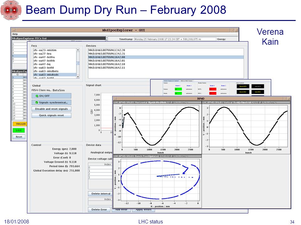Image resolution: width=301 pixels, height=225 pixels.
Task: Click Global Execution delay value 251,000
Action: pos(74,171)
